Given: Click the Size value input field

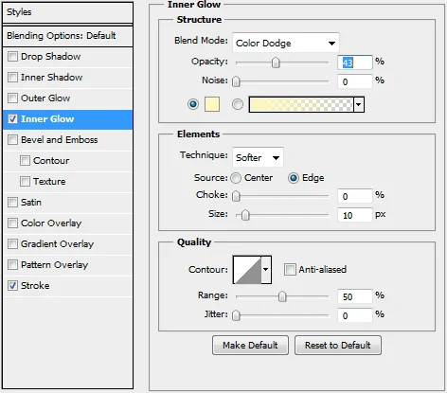Looking at the screenshot, I should click(355, 215).
